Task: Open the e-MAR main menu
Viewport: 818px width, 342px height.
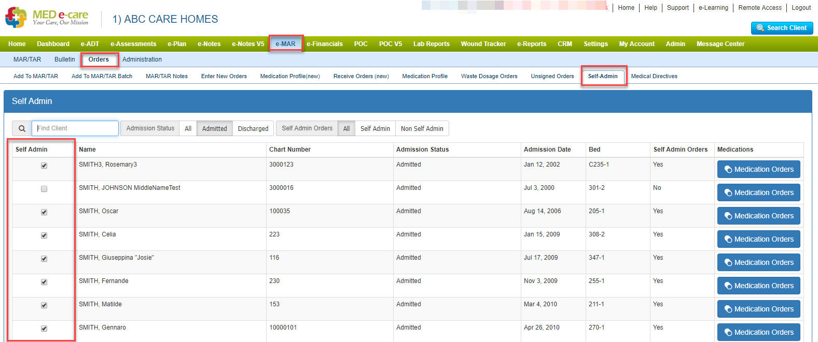Action: point(285,44)
